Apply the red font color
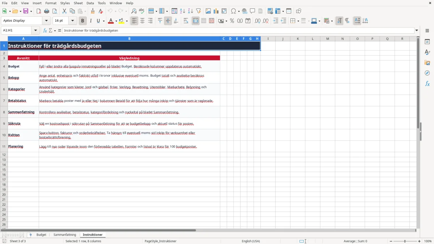This screenshot has height=244, width=434. coord(111,21)
